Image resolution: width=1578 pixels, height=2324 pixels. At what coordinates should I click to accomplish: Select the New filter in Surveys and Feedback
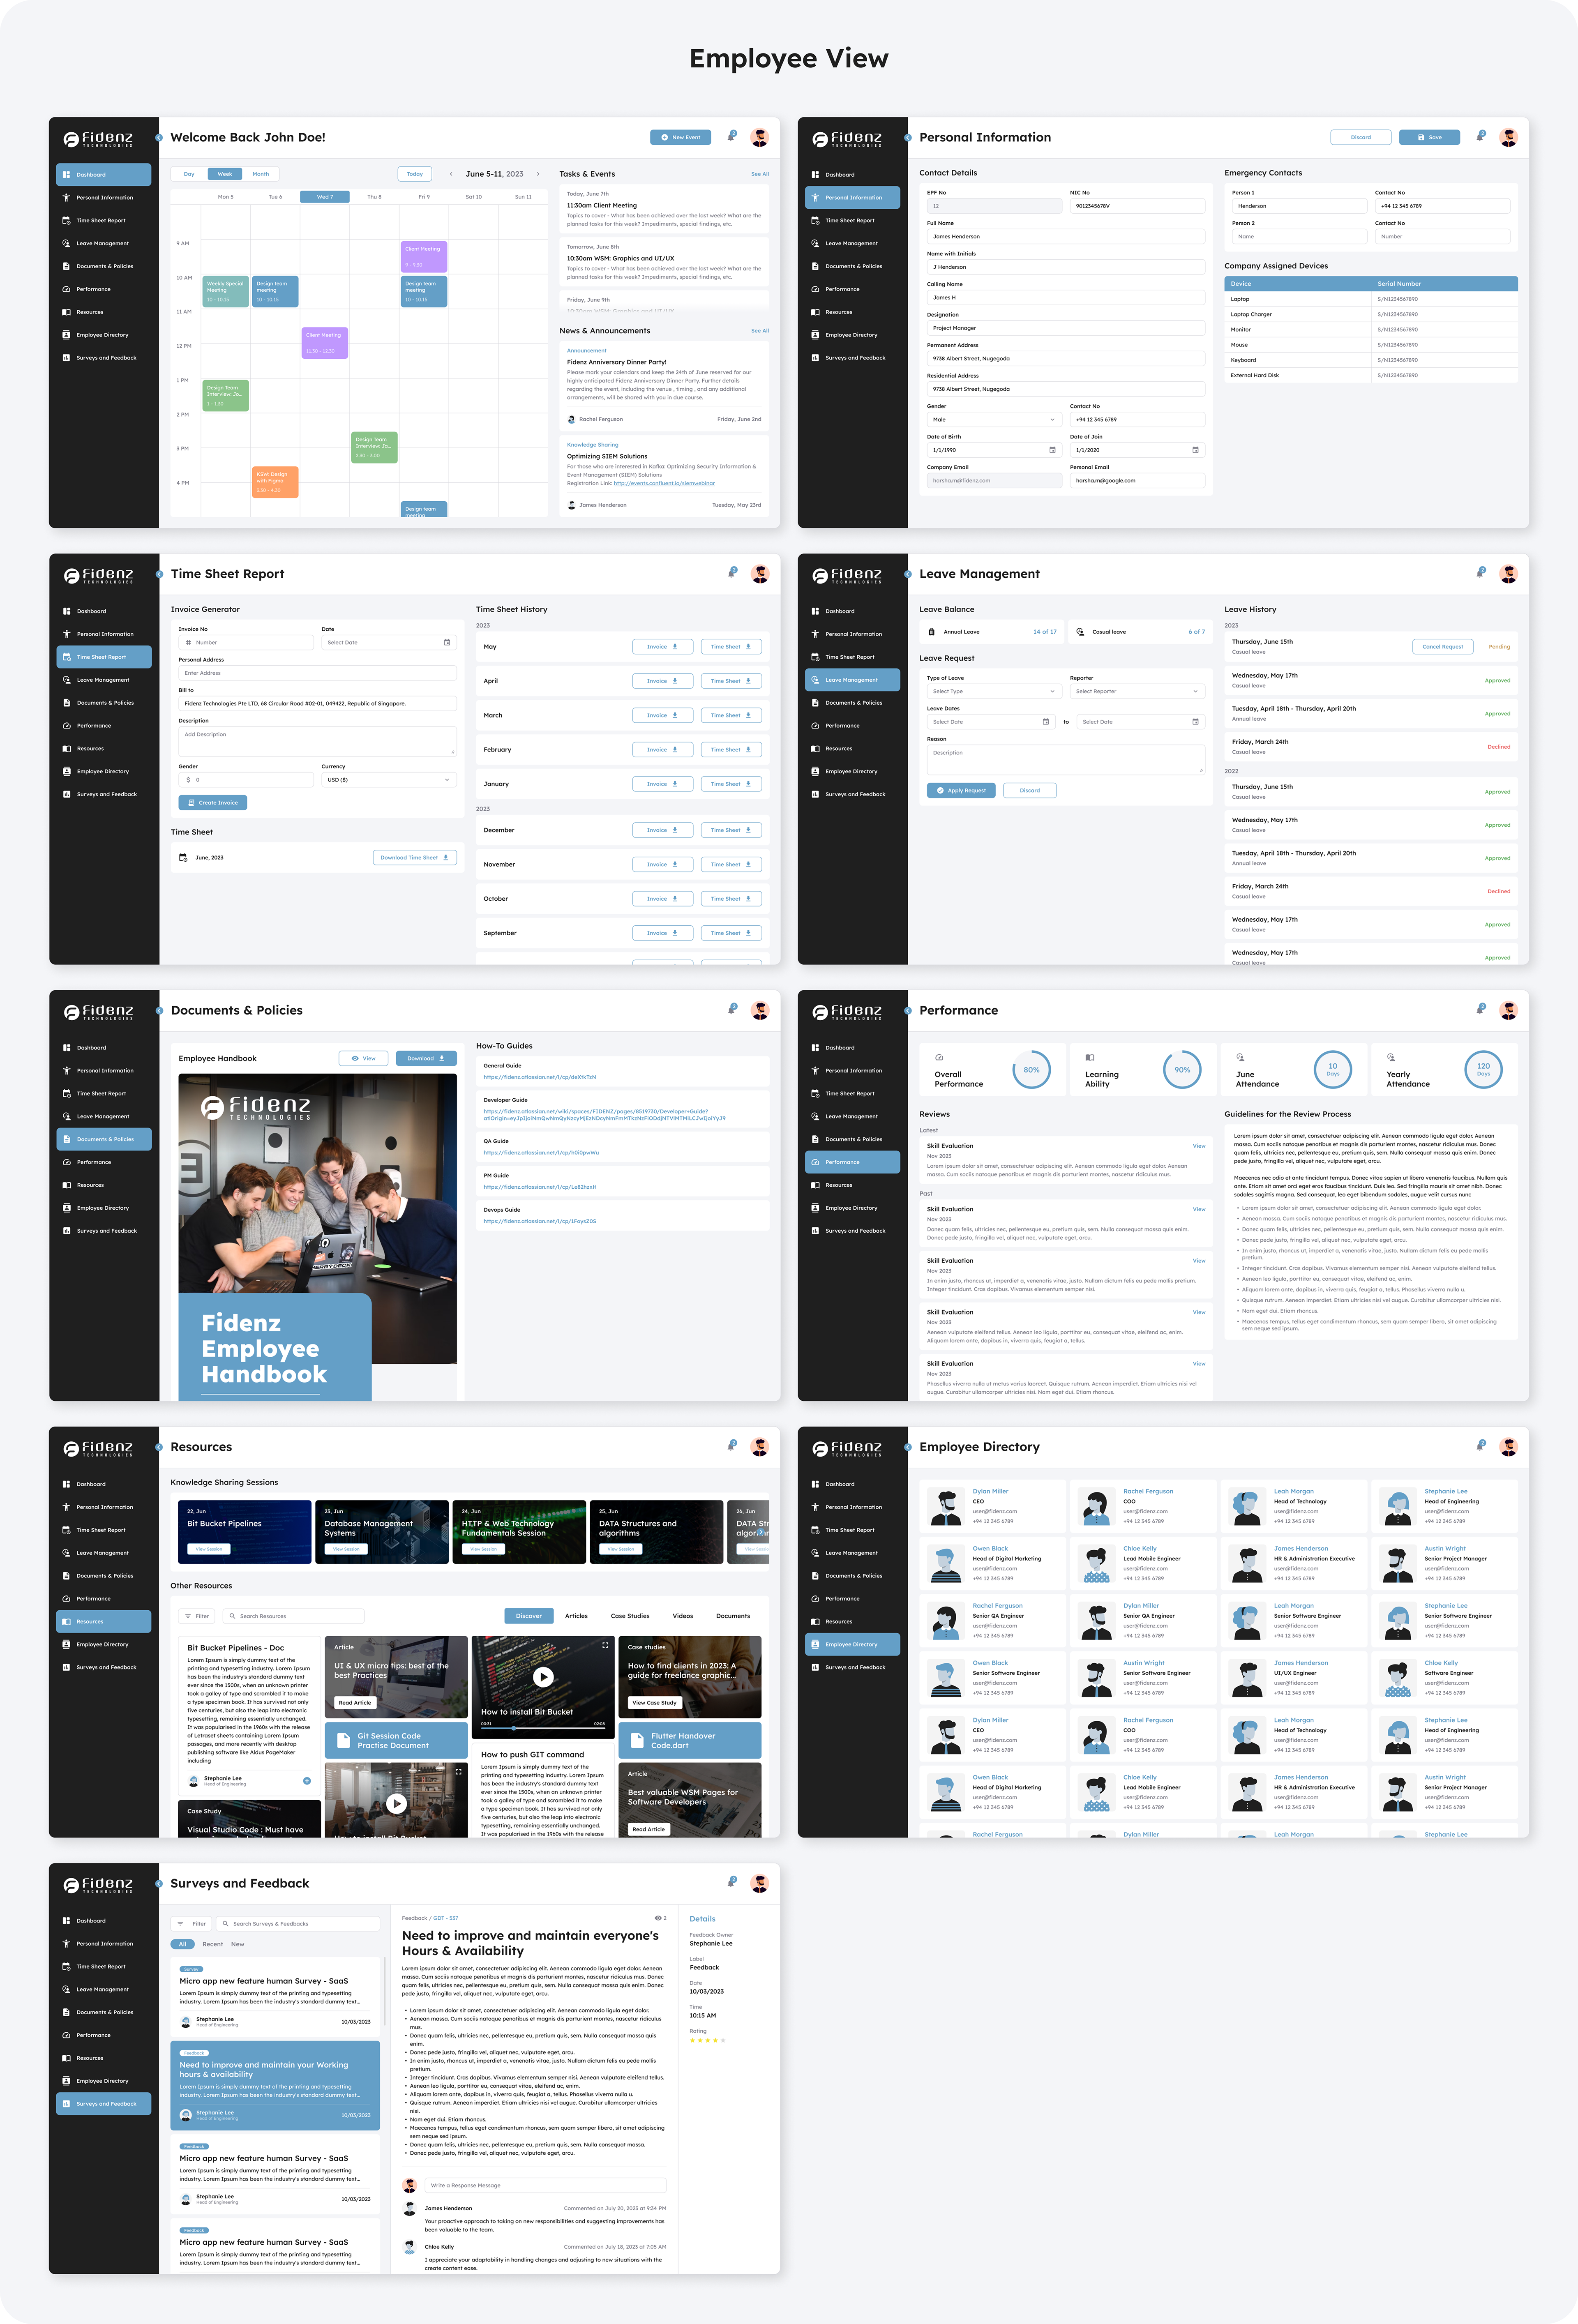coord(238,1944)
